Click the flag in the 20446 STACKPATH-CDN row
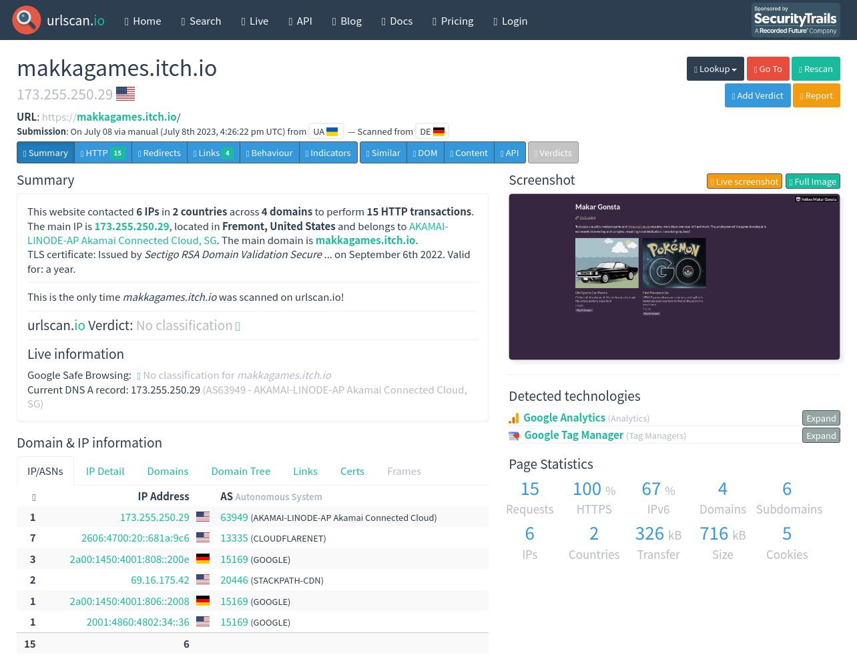 [x=203, y=580]
